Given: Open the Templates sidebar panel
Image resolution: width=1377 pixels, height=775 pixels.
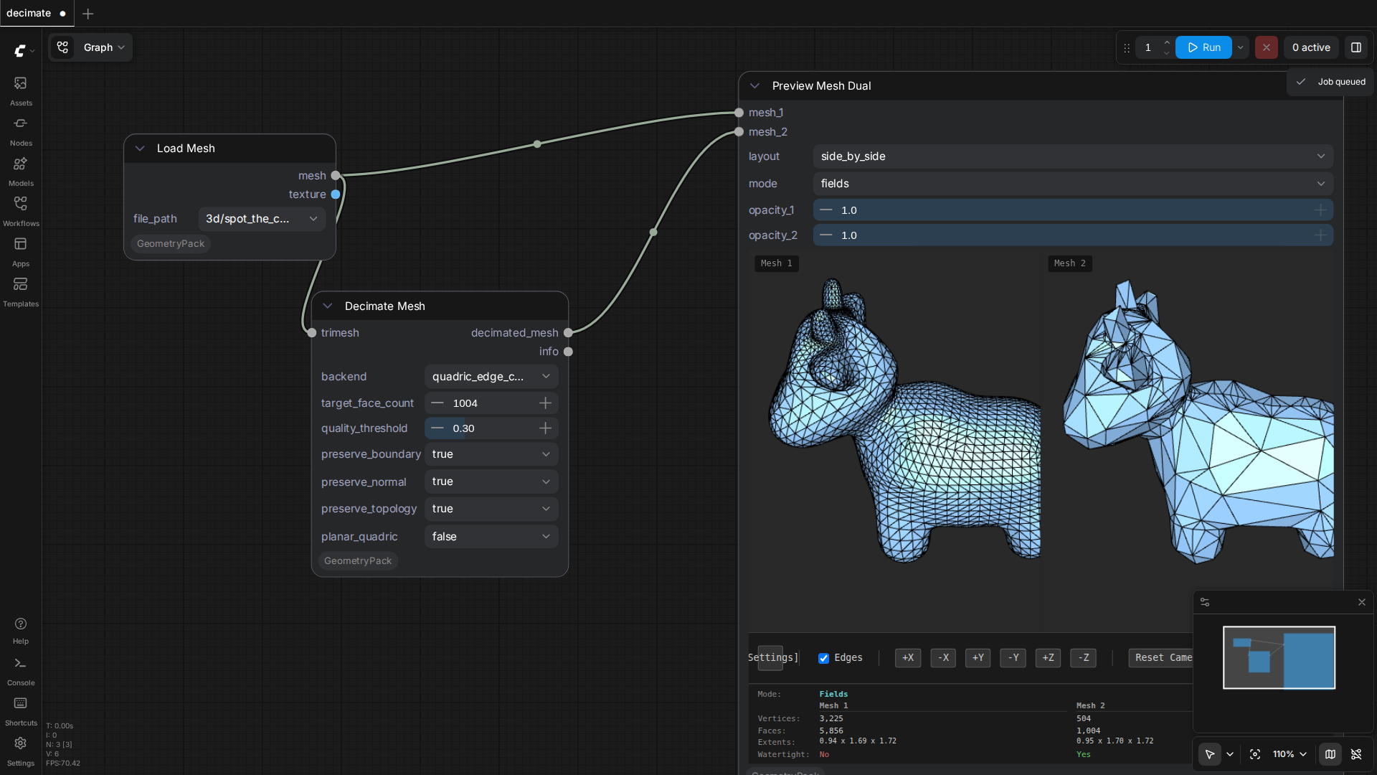Looking at the screenshot, I should (x=21, y=292).
